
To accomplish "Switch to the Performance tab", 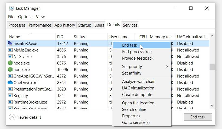I will pos(40,25).
